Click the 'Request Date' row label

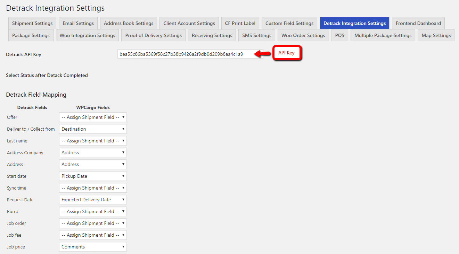point(20,200)
